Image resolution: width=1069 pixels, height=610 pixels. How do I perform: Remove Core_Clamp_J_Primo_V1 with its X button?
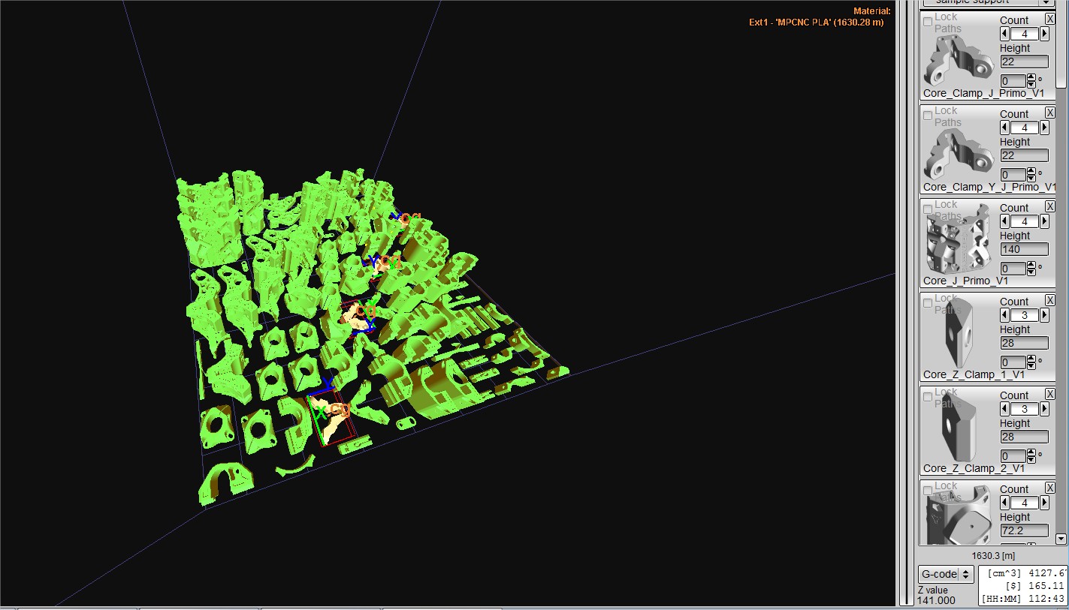tap(1049, 19)
